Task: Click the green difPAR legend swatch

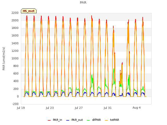Action: 88,120
